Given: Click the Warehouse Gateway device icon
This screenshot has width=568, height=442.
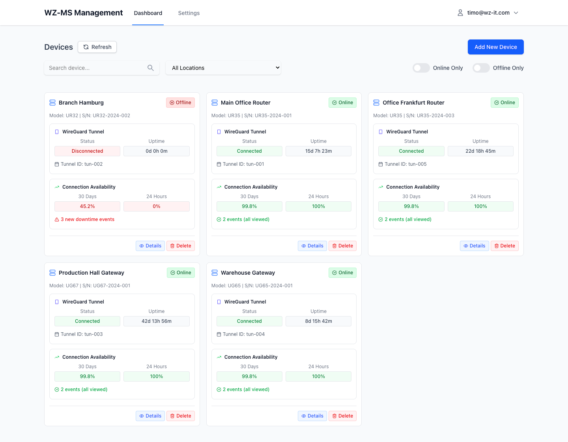Looking at the screenshot, I should 215,273.
